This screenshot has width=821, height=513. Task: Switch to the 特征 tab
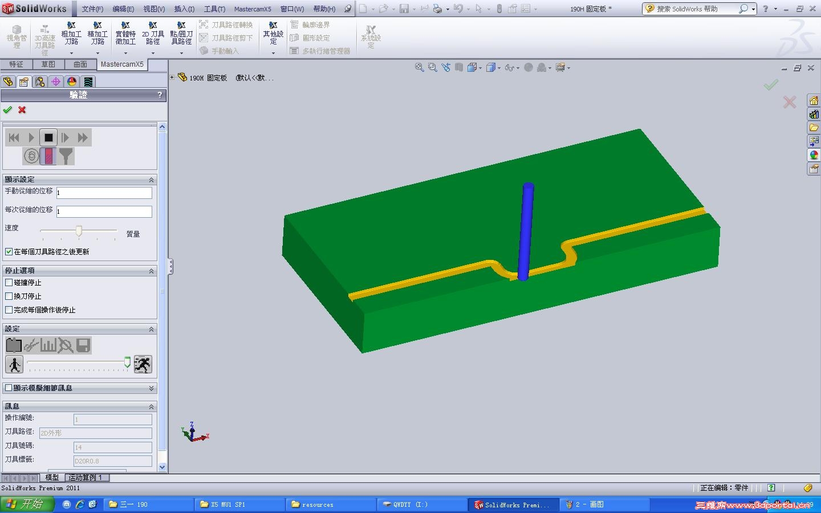[x=16, y=64]
